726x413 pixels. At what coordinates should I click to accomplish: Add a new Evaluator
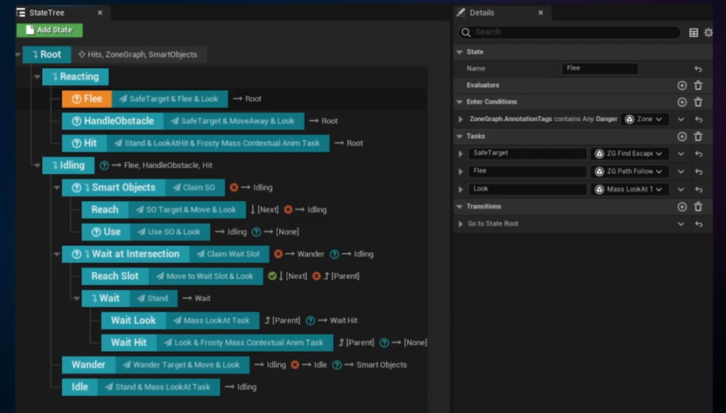click(682, 86)
